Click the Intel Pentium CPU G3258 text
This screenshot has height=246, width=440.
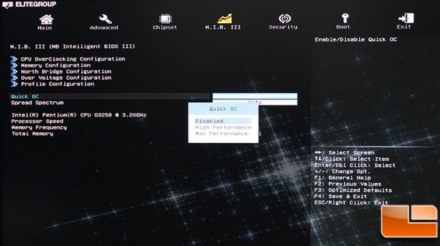click(x=79, y=115)
